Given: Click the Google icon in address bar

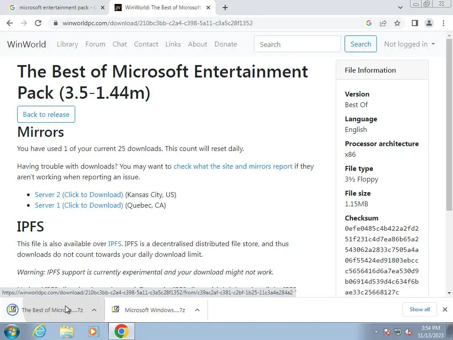Looking at the screenshot, I should [x=369, y=23].
